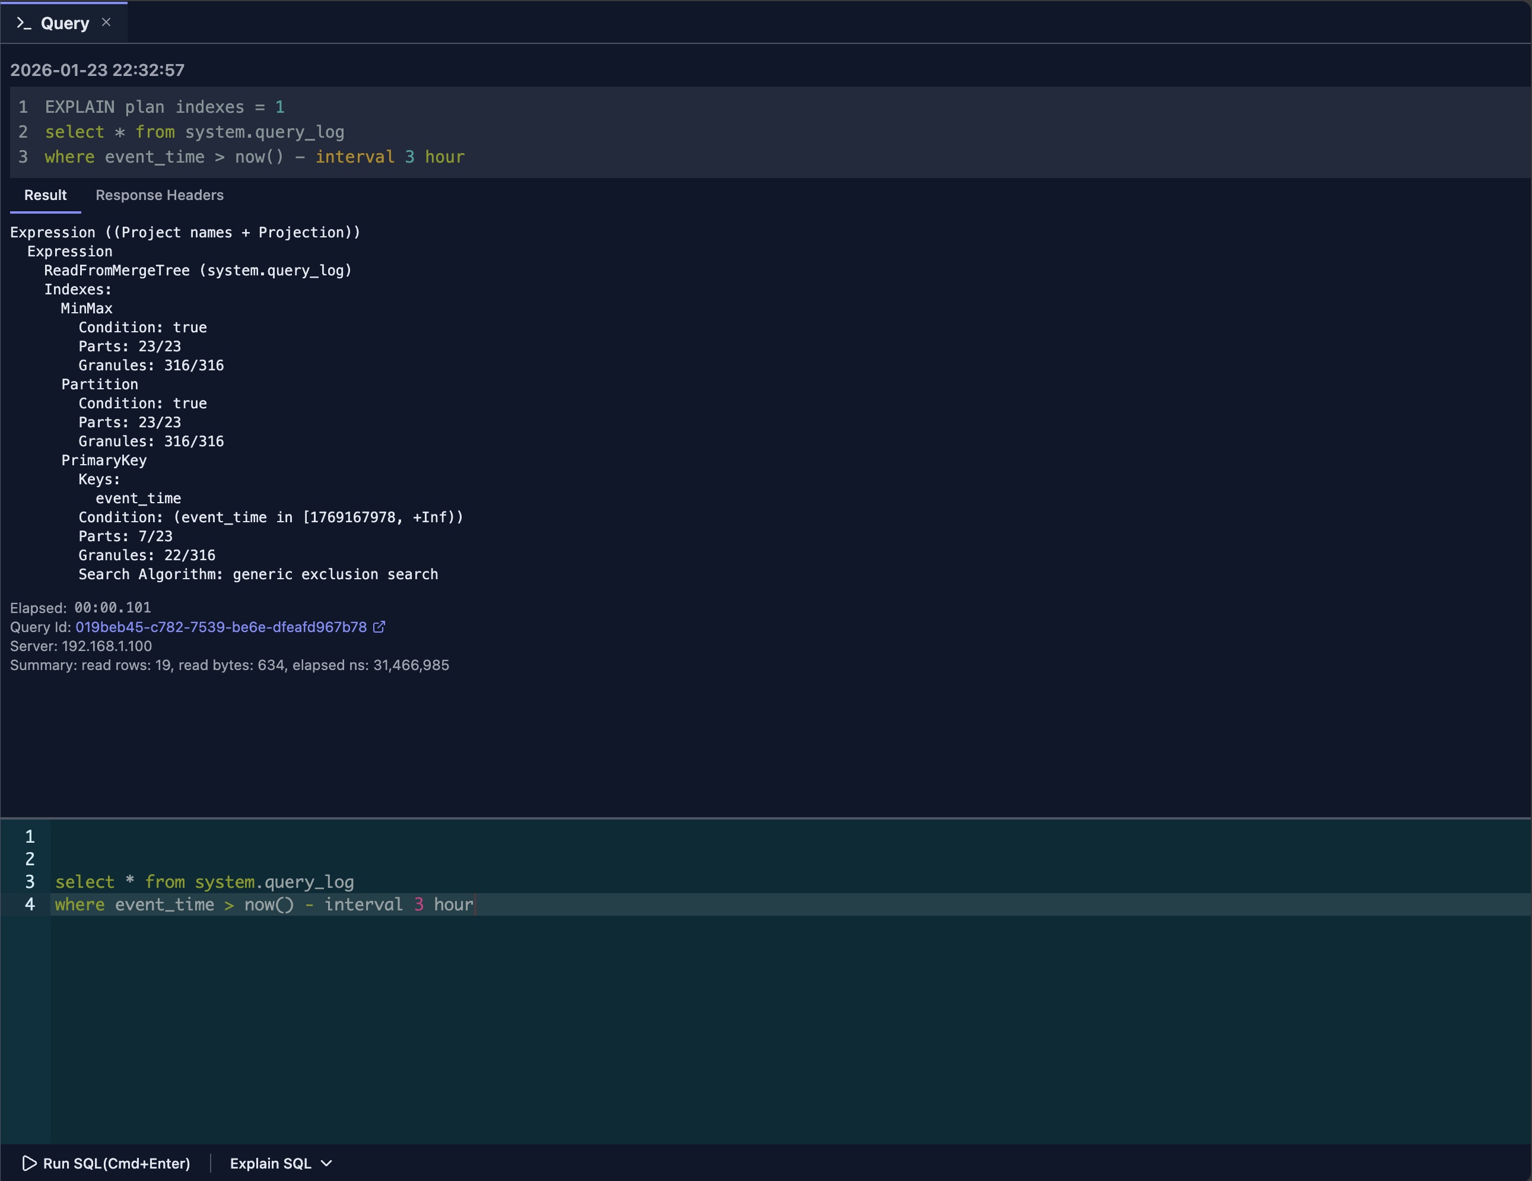Click external link icon beside Query Id
The image size is (1532, 1181).
[379, 627]
